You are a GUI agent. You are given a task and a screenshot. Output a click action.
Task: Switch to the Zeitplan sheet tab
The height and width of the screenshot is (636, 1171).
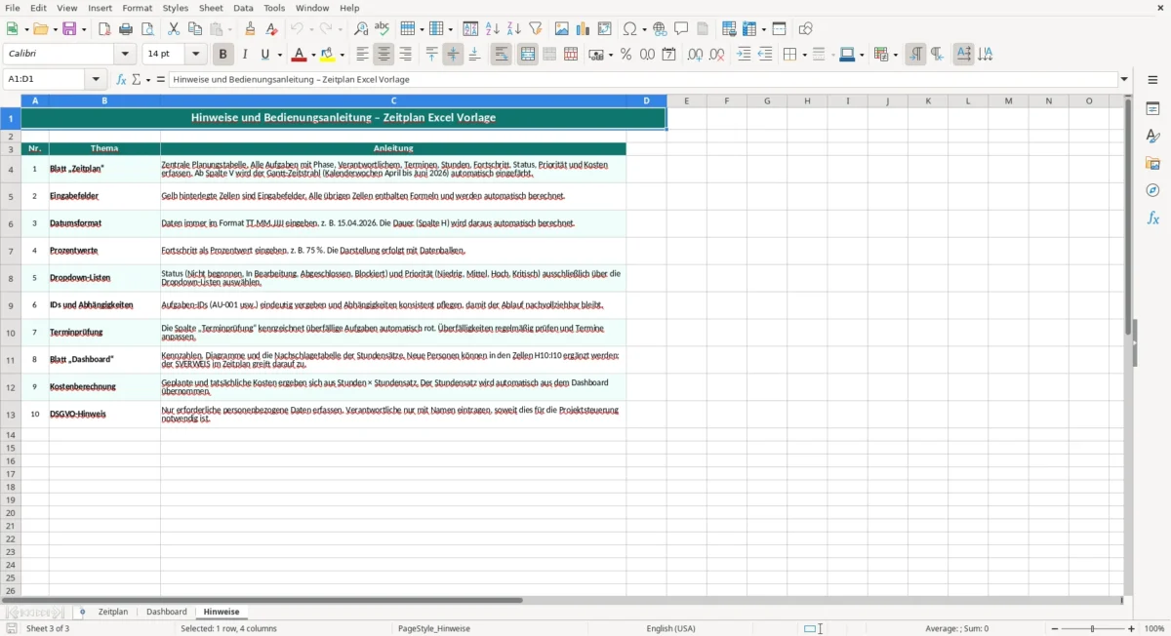click(x=113, y=612)
